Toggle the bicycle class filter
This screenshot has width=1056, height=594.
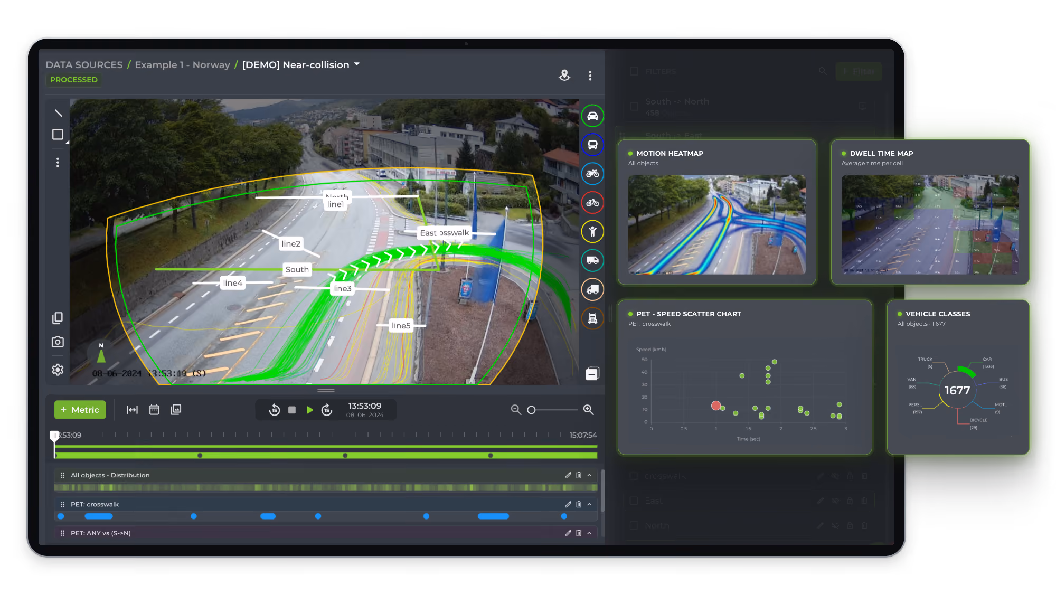tap(592, 203)
